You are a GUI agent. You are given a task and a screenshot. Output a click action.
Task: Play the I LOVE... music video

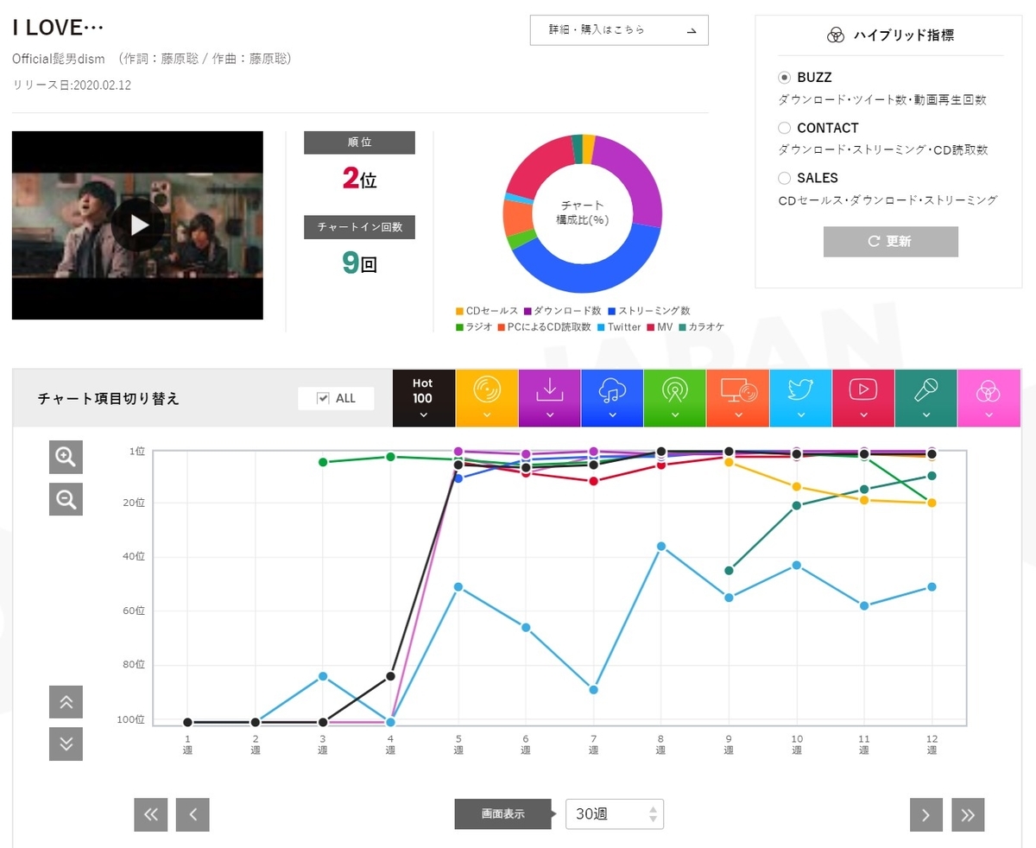[x=138, y=225]
